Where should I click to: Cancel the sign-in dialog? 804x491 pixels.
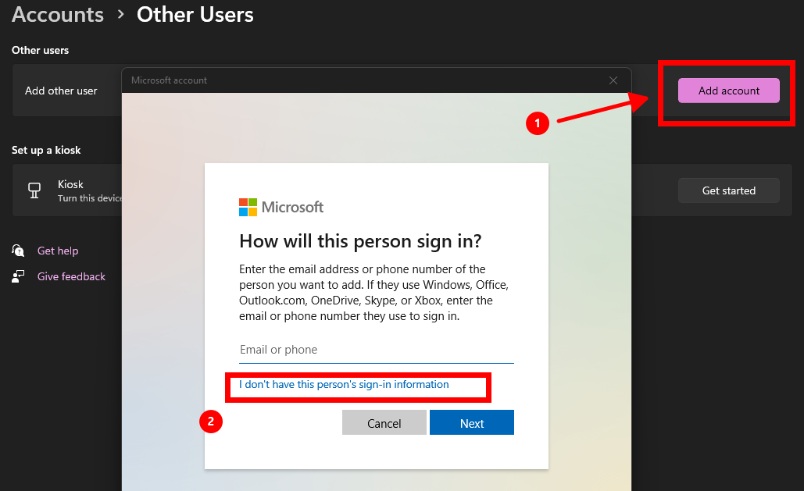click(384, 423)
